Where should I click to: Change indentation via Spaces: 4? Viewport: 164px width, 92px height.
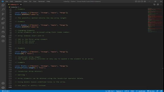[119, 91]
